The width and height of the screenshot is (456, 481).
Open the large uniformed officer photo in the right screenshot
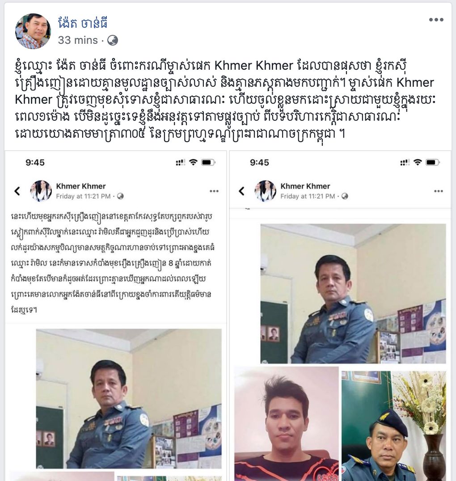pos(353,294)
